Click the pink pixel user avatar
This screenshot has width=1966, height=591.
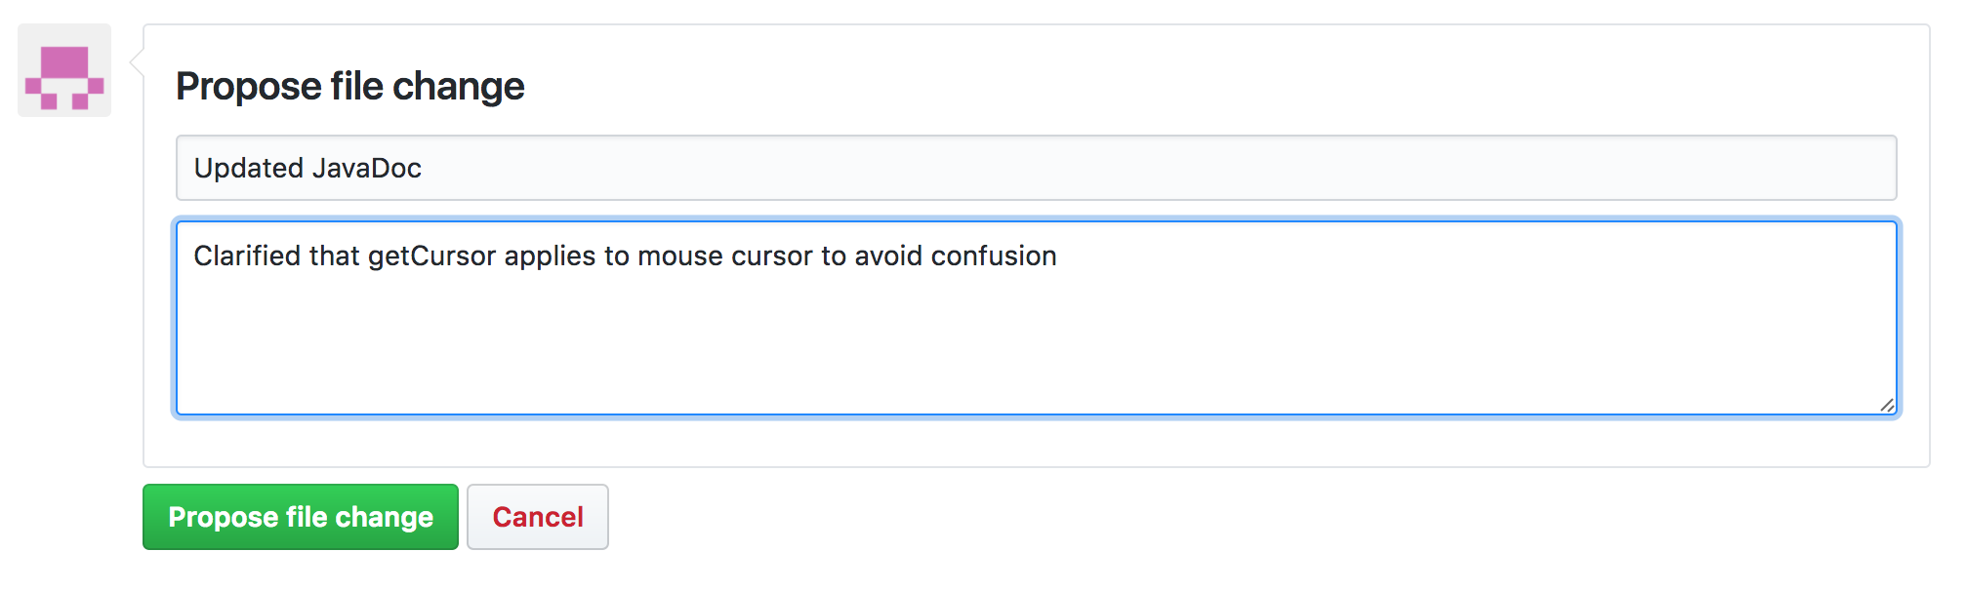(x=64, y=71)
